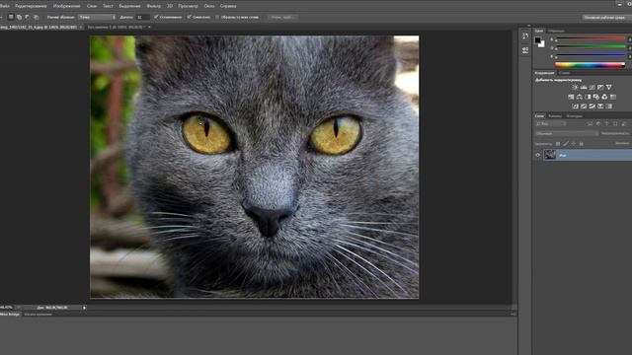Toggle lock position for layer
Image resolution: width=632 pixels, height=355 pixels.
tap(573, 144)
